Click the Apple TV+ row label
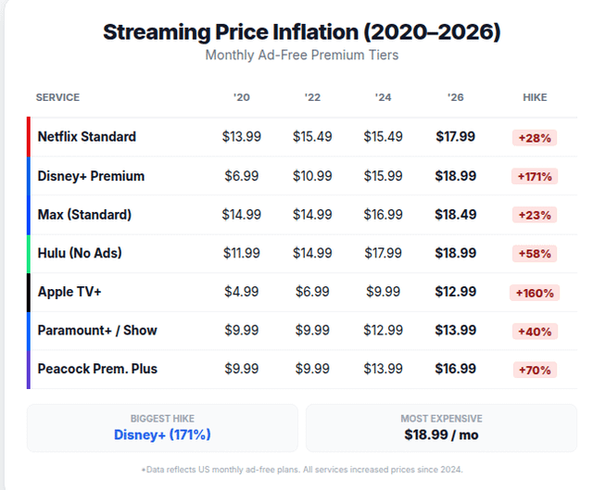 pyautogui.click(x=69, y=292)
